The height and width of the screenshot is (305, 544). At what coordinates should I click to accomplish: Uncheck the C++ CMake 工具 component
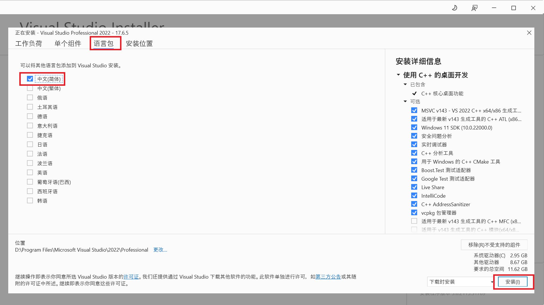[x=414, y=162]
